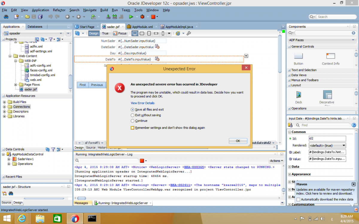This screenshot has height=224, width=359.
Task: Select 'Exit without saving' radio option
Action: (x=133, y=115)
